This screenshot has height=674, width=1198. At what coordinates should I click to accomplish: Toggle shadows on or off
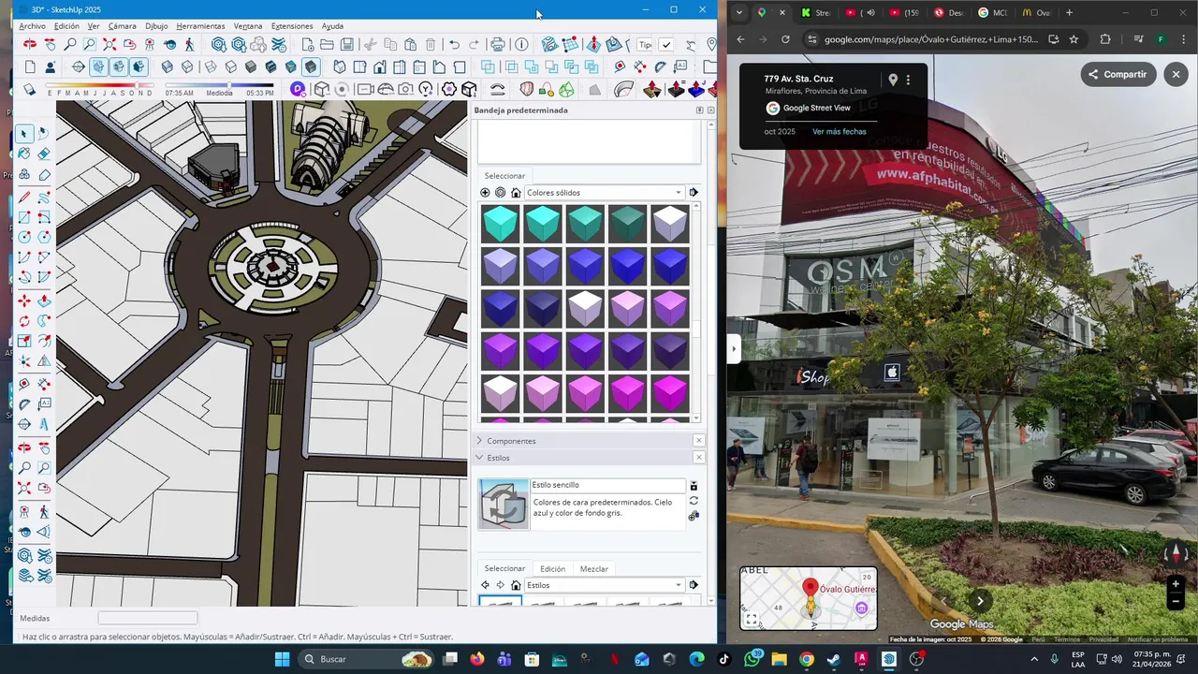point(29,89)
